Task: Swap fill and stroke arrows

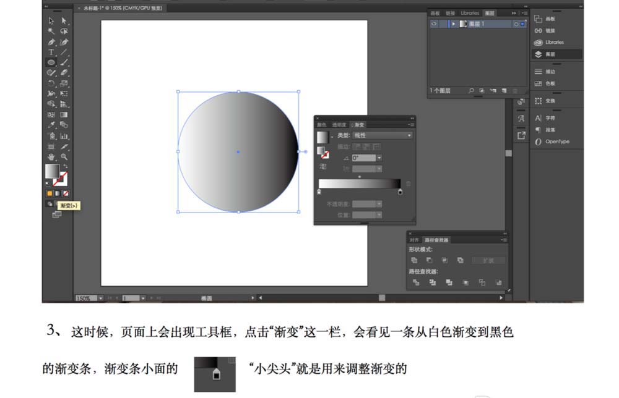Action: click(65, 166)
